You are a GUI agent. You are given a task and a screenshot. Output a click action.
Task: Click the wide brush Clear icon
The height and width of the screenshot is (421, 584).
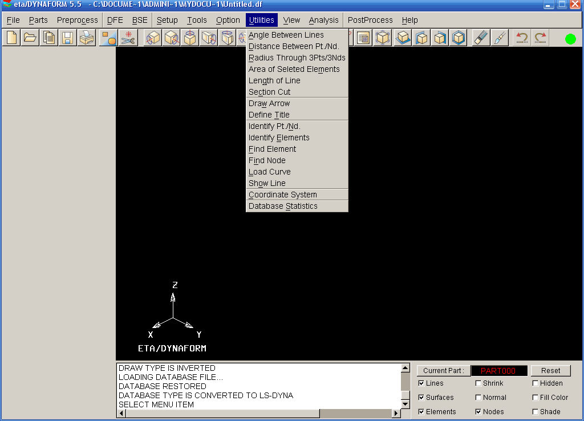click(481, 38)
